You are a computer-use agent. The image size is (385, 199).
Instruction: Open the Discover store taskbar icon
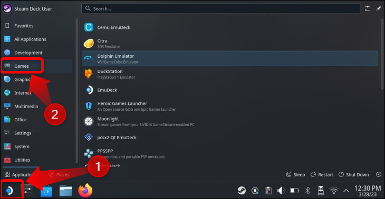[46, 191]
